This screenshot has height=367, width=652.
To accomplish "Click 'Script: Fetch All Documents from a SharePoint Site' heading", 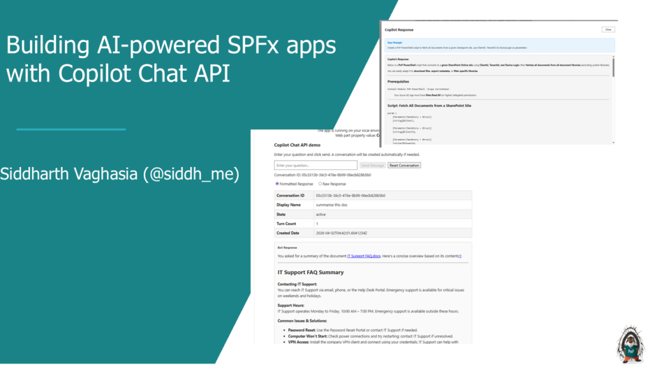I will point(429,106).
